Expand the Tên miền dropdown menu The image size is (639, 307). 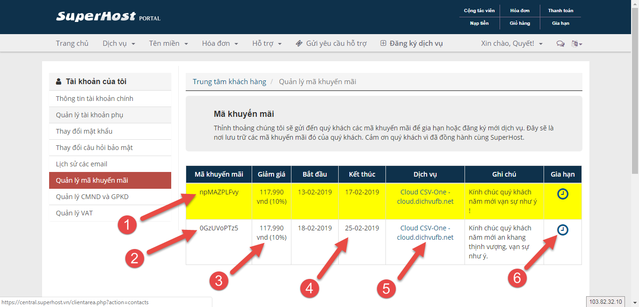point(168,43)
